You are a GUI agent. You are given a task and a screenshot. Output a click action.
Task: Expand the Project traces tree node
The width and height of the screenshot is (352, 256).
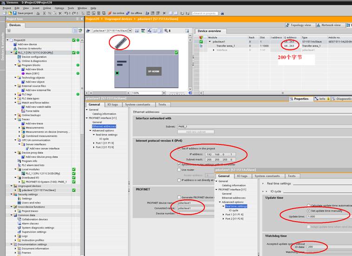15,211
